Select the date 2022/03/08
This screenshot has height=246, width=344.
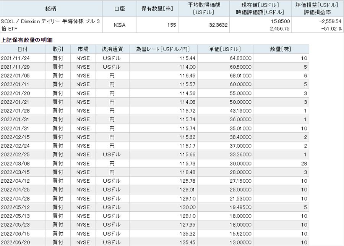15,164
